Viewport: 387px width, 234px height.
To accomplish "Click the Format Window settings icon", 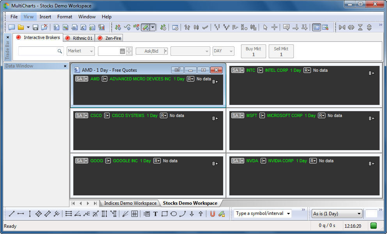I will [175, 27].
